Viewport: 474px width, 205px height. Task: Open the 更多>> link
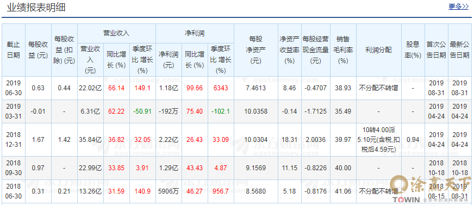coord(458,7)
